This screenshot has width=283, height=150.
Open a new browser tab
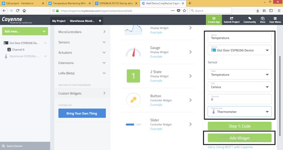(190, 3)
